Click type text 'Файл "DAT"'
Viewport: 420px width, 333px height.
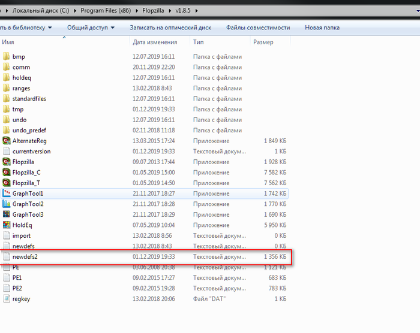[x=209, y=298]
